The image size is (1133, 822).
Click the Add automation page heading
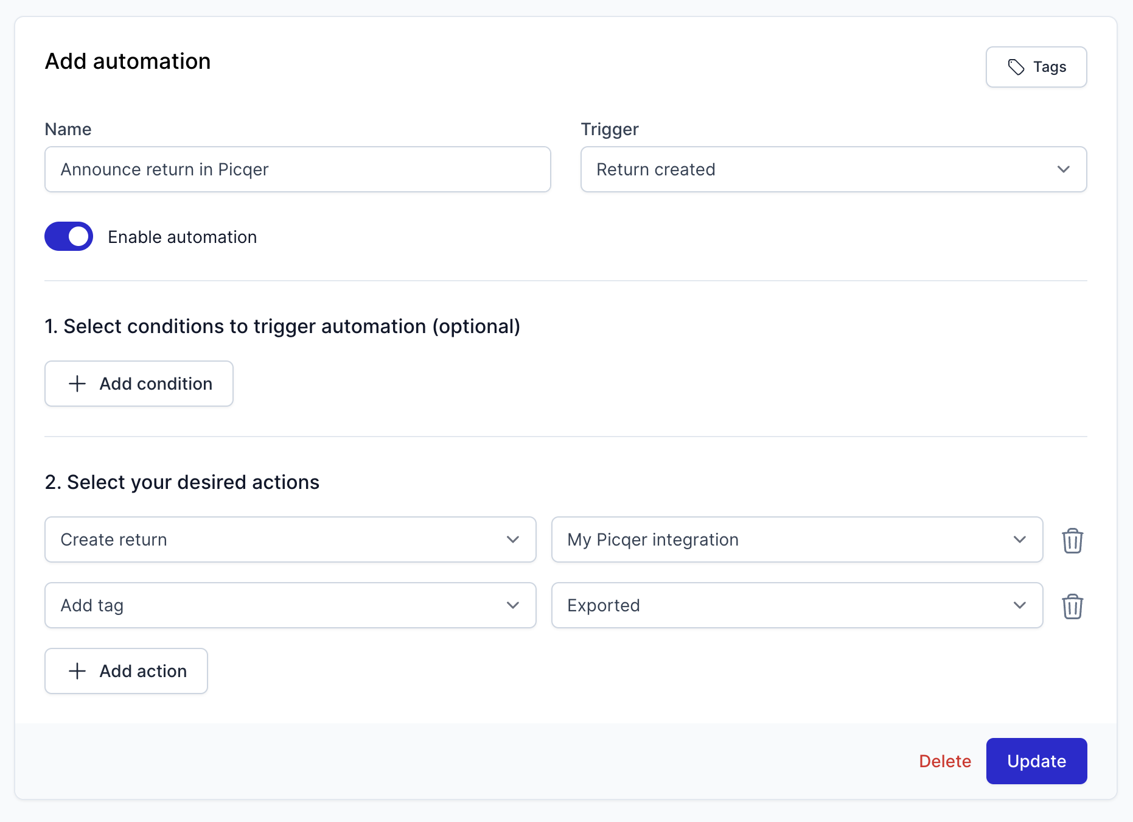(128, 61)
